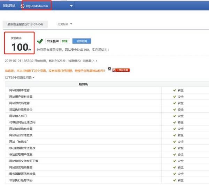
Task: Click the green check for 网站数据库泄露 row
Action: click(175, 90)
